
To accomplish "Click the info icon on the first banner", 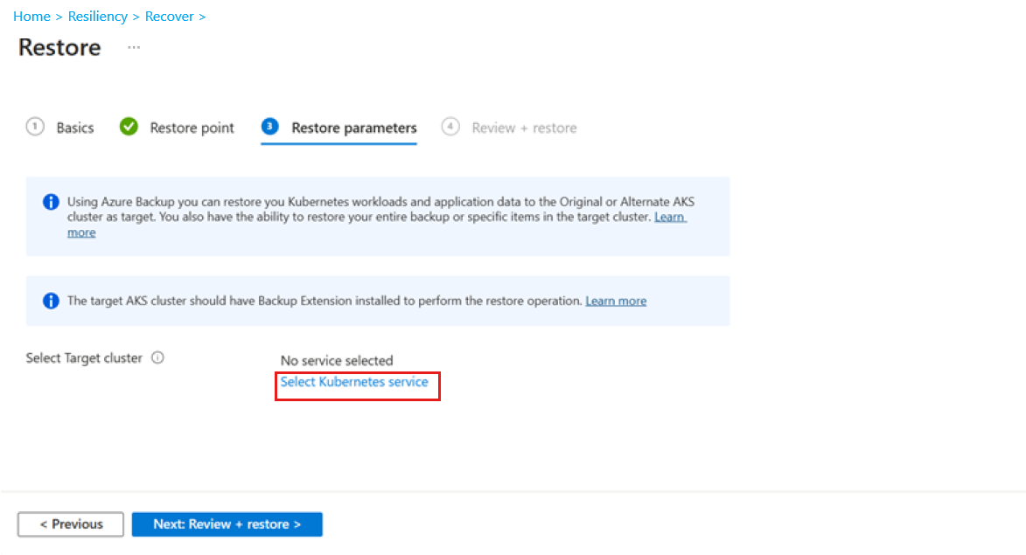I will coord(50,202).
